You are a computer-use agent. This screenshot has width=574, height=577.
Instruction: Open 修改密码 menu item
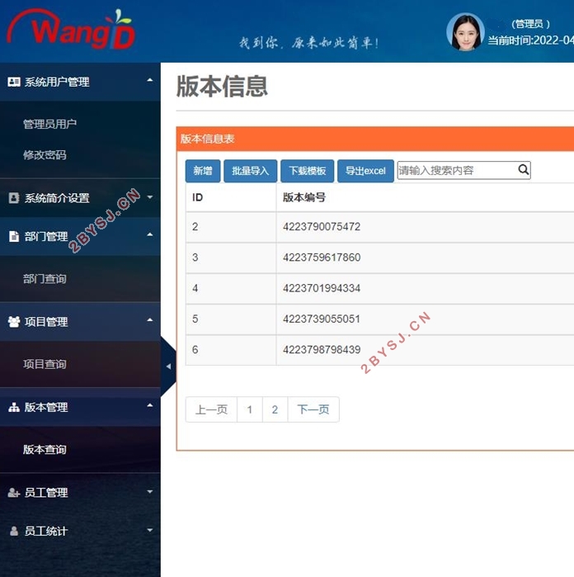click(45, 155)
